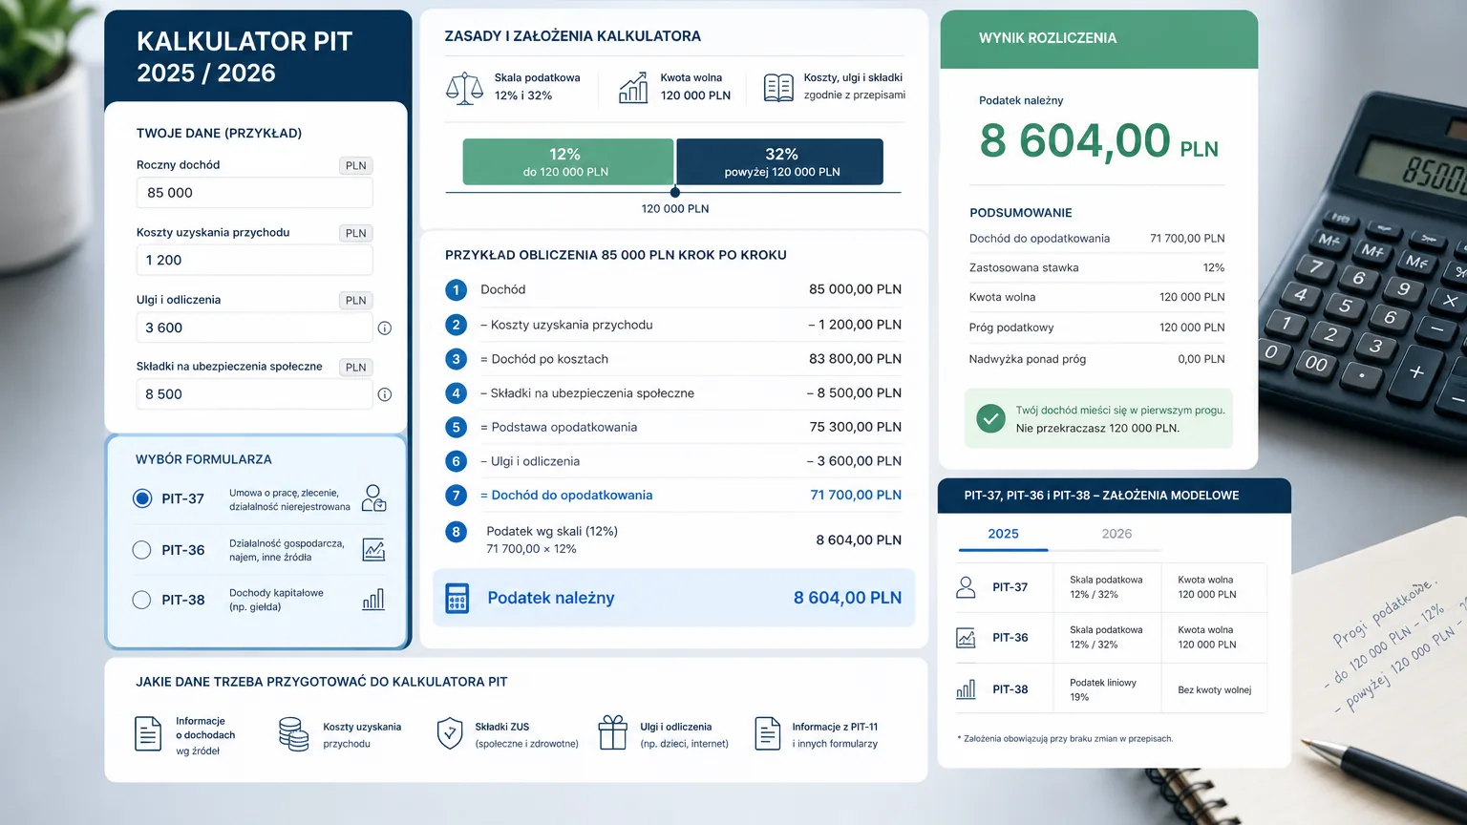Click the coin stack icon for Koszty uzyskania przychodu
This screenshot has width=1467, height=825.
coord(293,734)
